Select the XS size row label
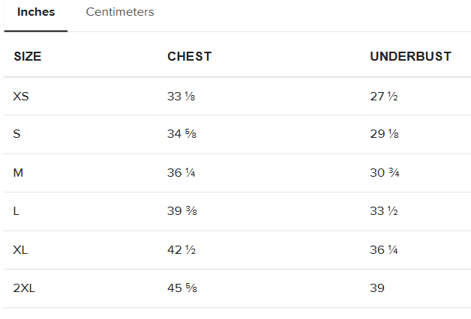The width and height of the screenshot is (471, 319). (x=21, y=97)
